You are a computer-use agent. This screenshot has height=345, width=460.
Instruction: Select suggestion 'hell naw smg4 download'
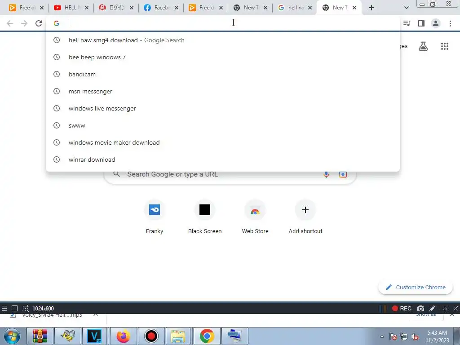(223, 40)
